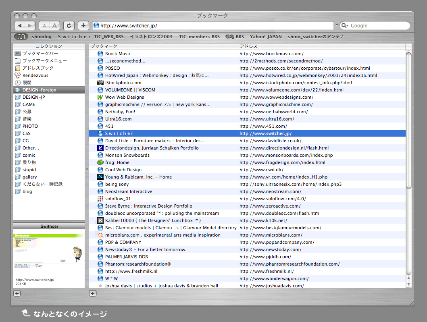The height and width of the screenshot is (322, 427).
Task: Click the bookmark list scroll up arrow
Action: [408, 278]
